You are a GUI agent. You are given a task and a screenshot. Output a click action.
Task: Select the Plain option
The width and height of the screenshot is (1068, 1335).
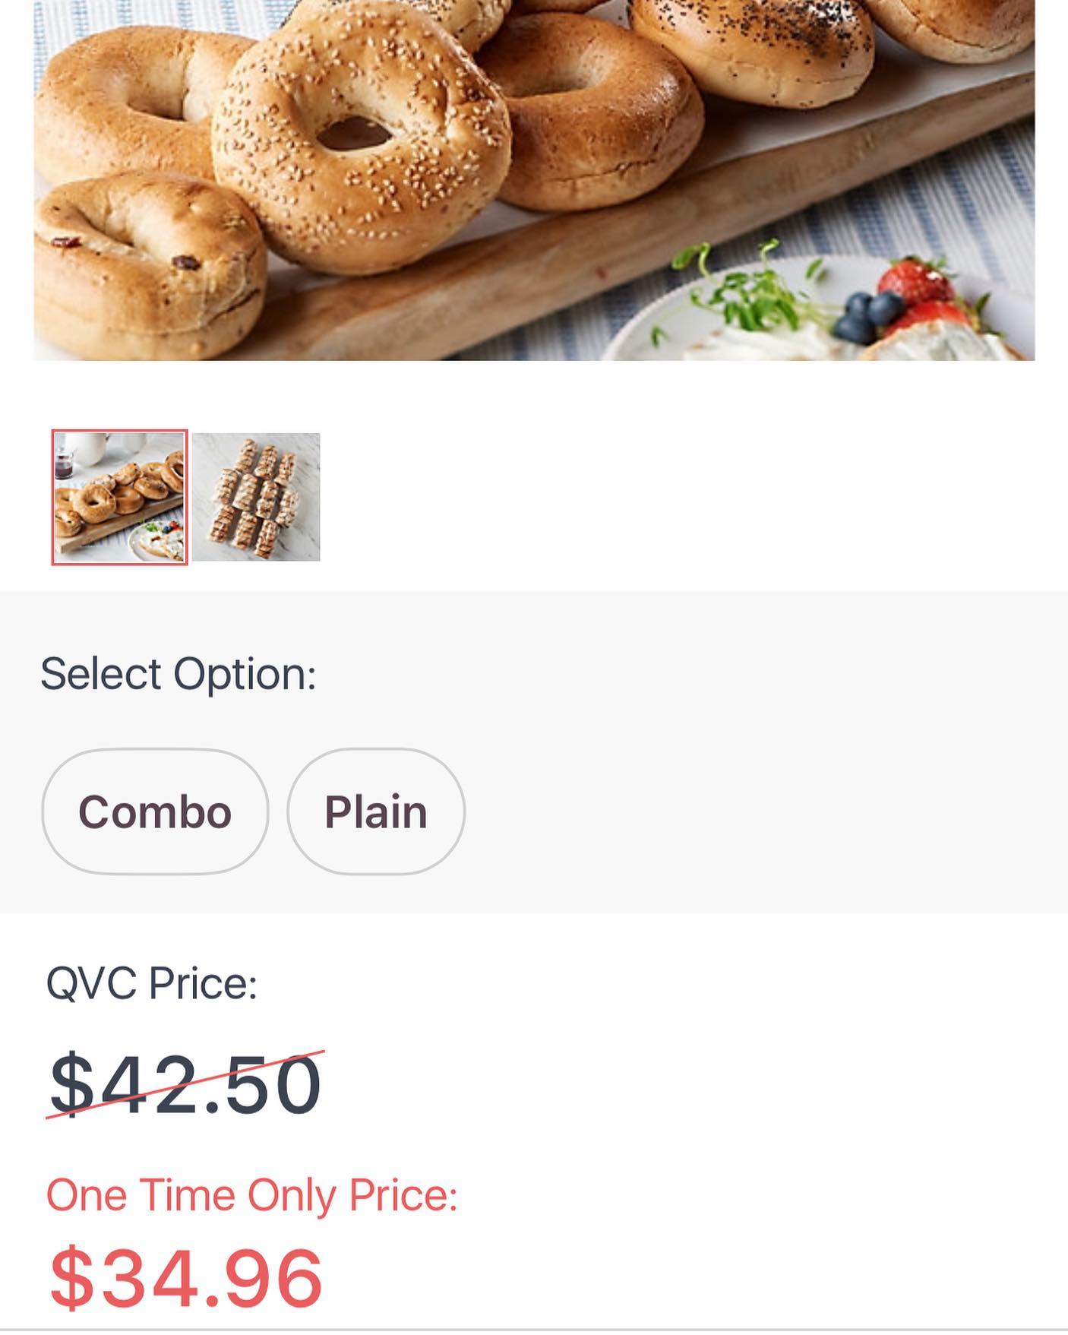click(x=375, y=811)
